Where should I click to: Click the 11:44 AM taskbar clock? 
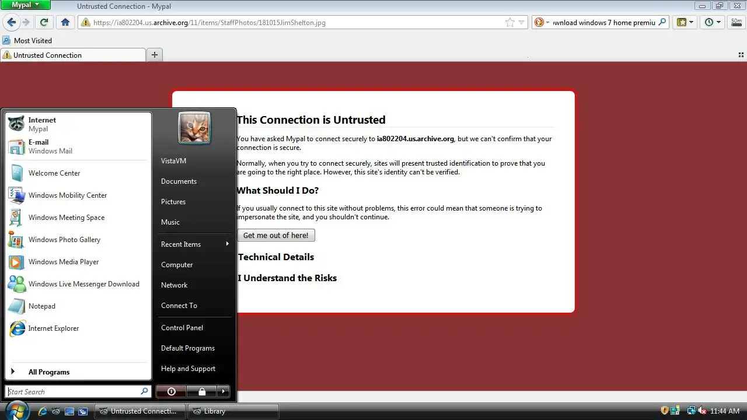pos(725,411)
